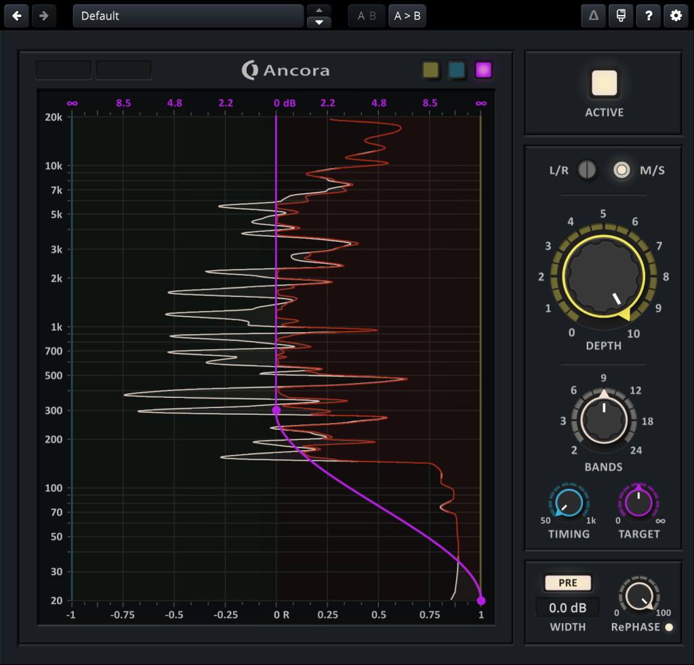The width and height of the screenshot is (694, 665).
Task: Click the redo forward arrow
Action: [x=44, y=16]
